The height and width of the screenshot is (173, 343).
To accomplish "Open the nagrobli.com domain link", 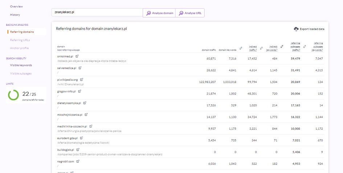I will [x=66, y=161].
